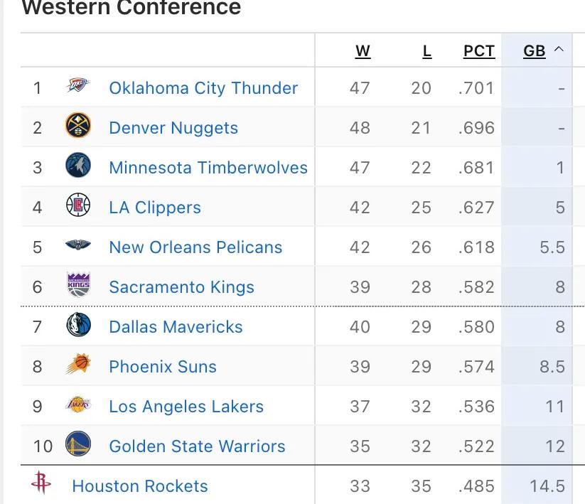The height and width of the screenshot is (504, 585).
Task: Open the Golden State Warriors team link
Action: [x=197, y=446]
